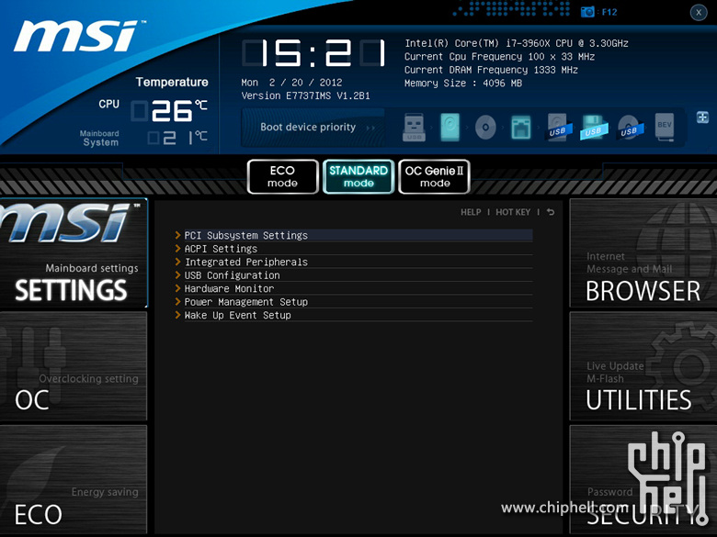The height and width of the screenshot is (537, 717).
Task: Open ACPI Settings entry
Action: 358,249
